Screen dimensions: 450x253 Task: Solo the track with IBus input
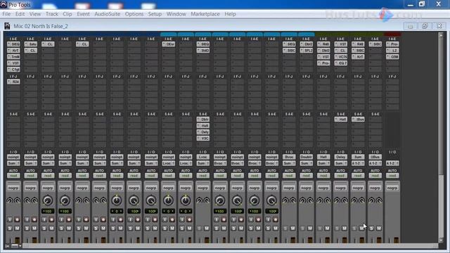(x=371, y=228)
